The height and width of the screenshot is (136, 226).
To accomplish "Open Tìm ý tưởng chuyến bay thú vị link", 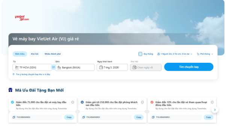I will [x=33, y=74].
